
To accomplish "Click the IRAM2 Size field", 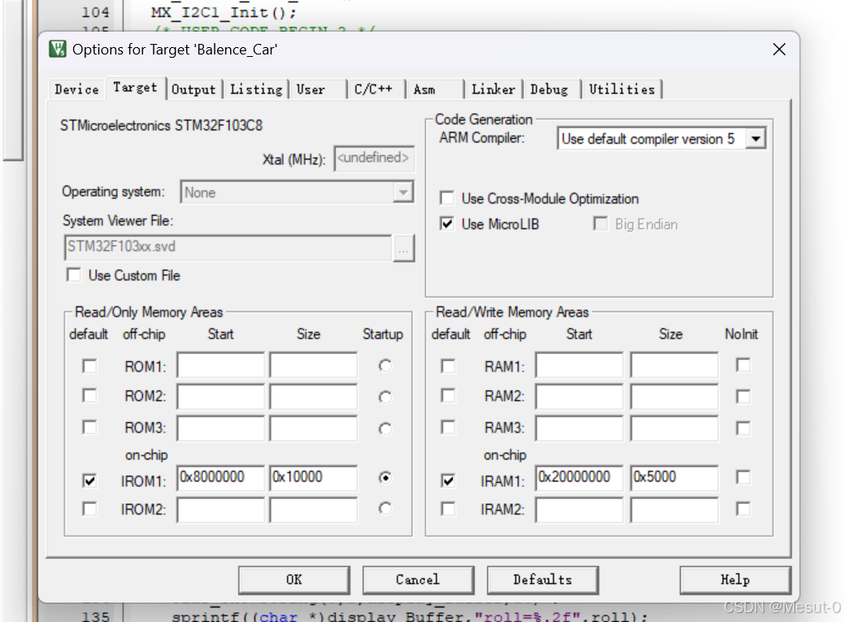I will click(x=674, y=510).
